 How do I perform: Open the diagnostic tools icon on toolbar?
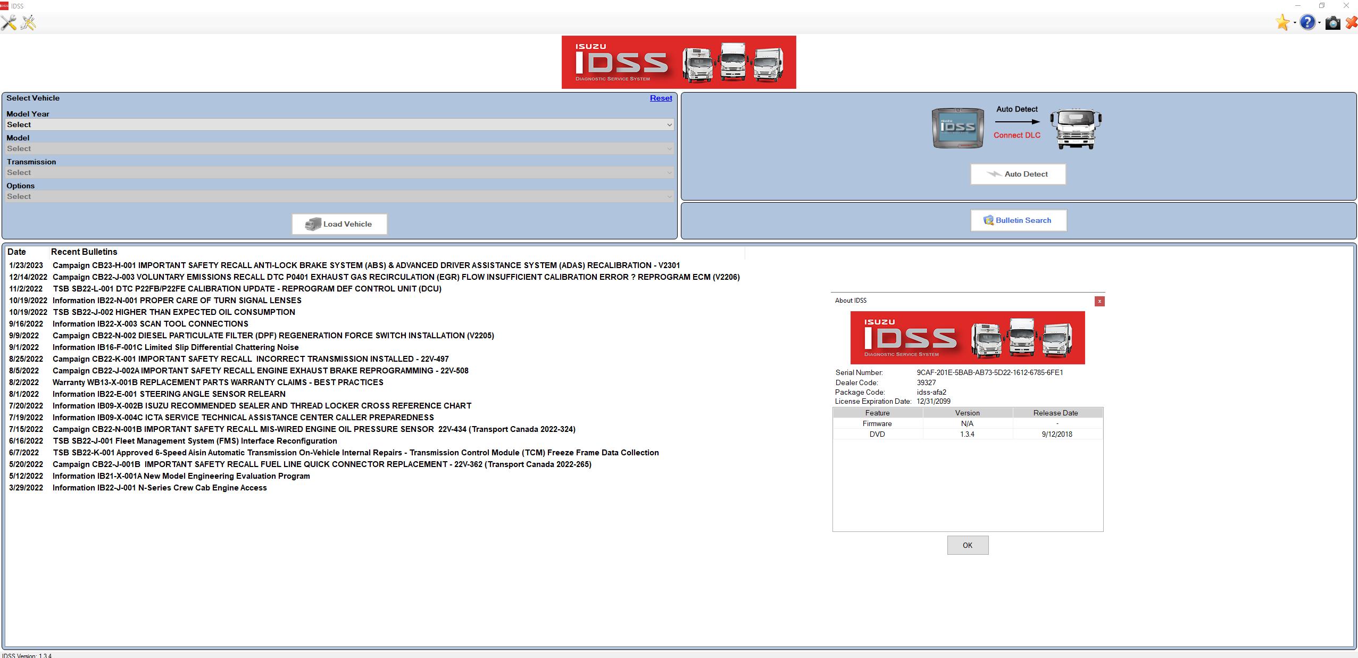coord(9,23)
